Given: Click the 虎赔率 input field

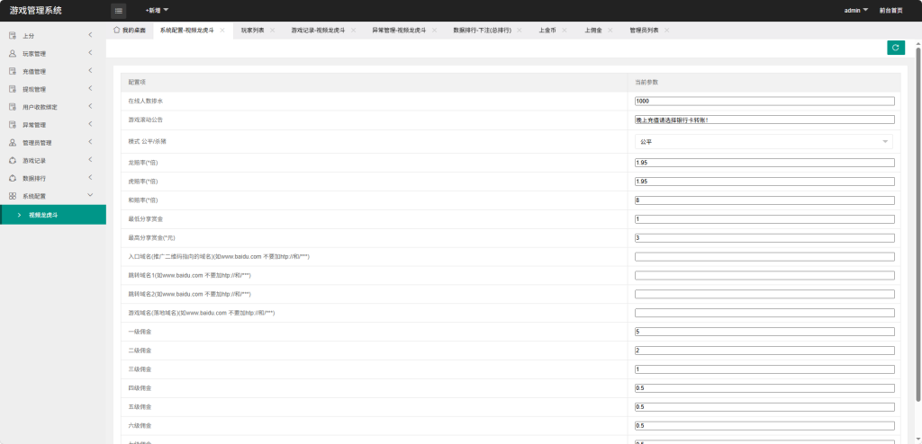Looking at the screenshot, I should pyautogui.click(x=764, y=182).
